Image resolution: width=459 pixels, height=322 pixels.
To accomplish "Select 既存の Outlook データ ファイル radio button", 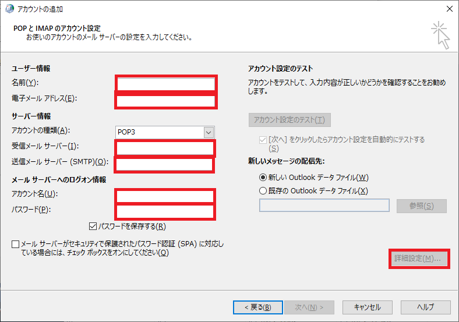I will 263,191.
